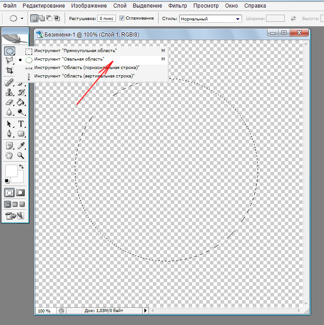
Task: Select the Crop tool in the toolbox
Action: point(9,70)
